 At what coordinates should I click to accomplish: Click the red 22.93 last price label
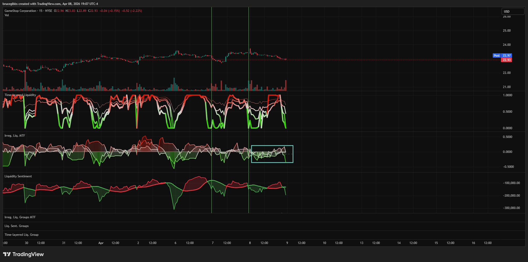coord(506,60)
